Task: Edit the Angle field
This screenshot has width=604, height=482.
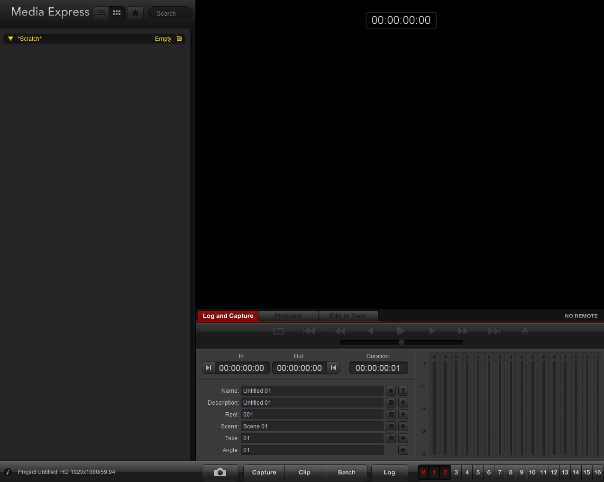Action: (312, 450)
